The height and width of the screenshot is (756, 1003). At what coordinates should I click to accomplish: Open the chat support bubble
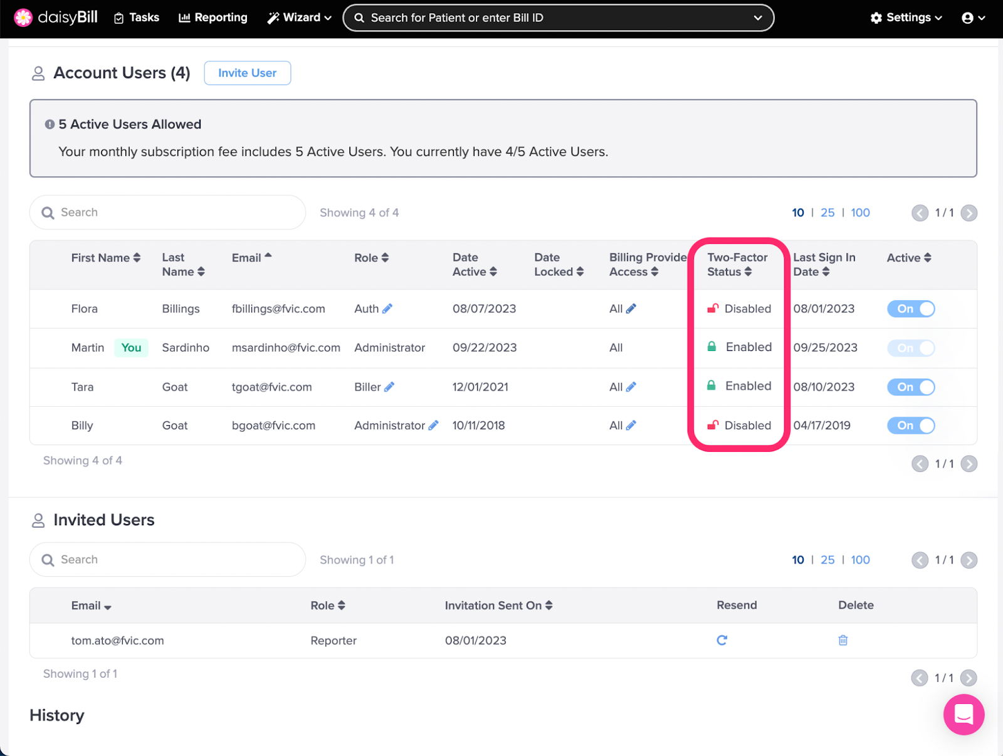pyautogui.click(x=964, y=715)
